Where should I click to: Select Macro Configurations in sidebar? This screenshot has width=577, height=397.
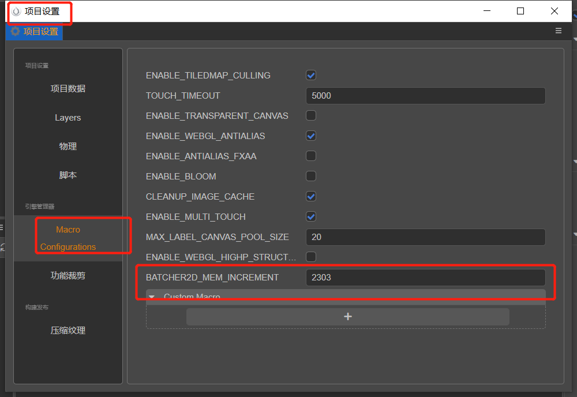click(x=68, y=238)
